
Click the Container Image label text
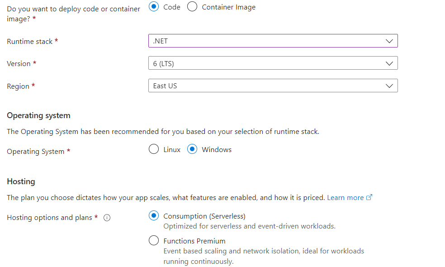[228, 7]
